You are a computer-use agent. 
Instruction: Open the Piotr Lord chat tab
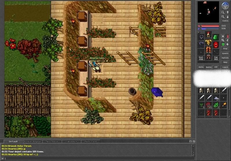point(90,141)
